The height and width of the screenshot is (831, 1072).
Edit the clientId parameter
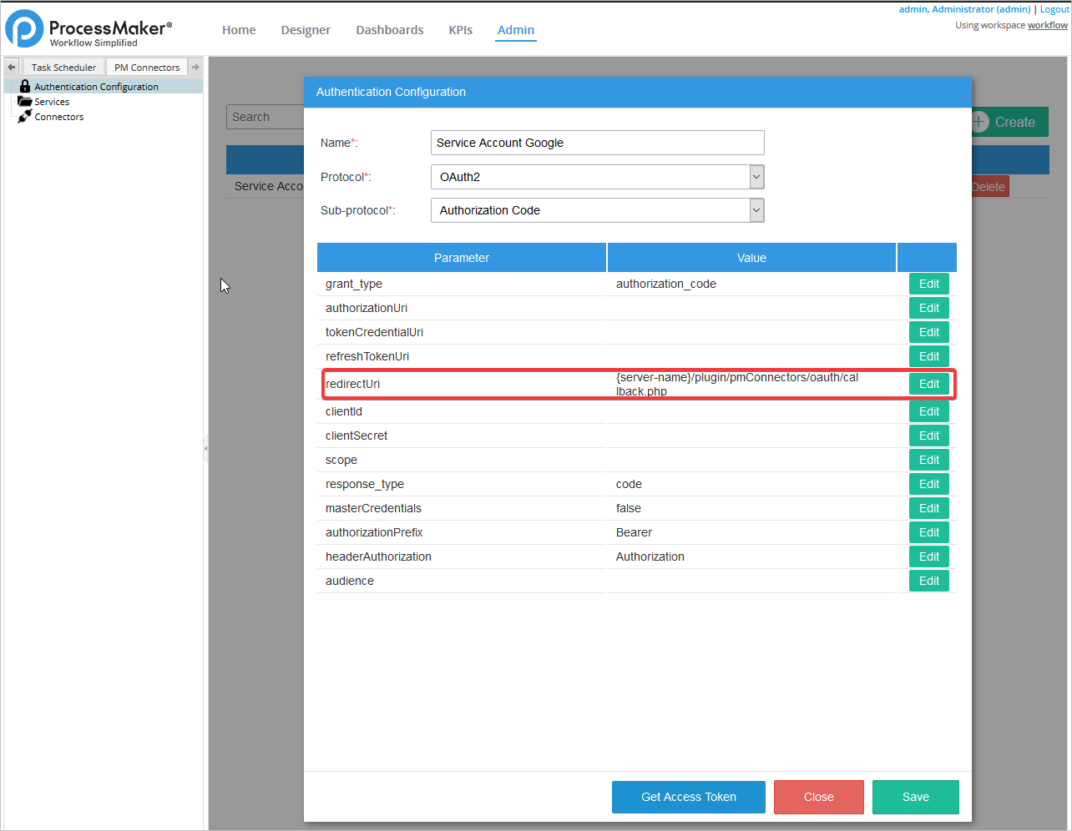coord(928,411)
